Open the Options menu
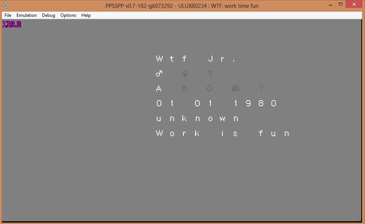The width and height of the screenshot is (365, 224). click(x=68, y=15)
